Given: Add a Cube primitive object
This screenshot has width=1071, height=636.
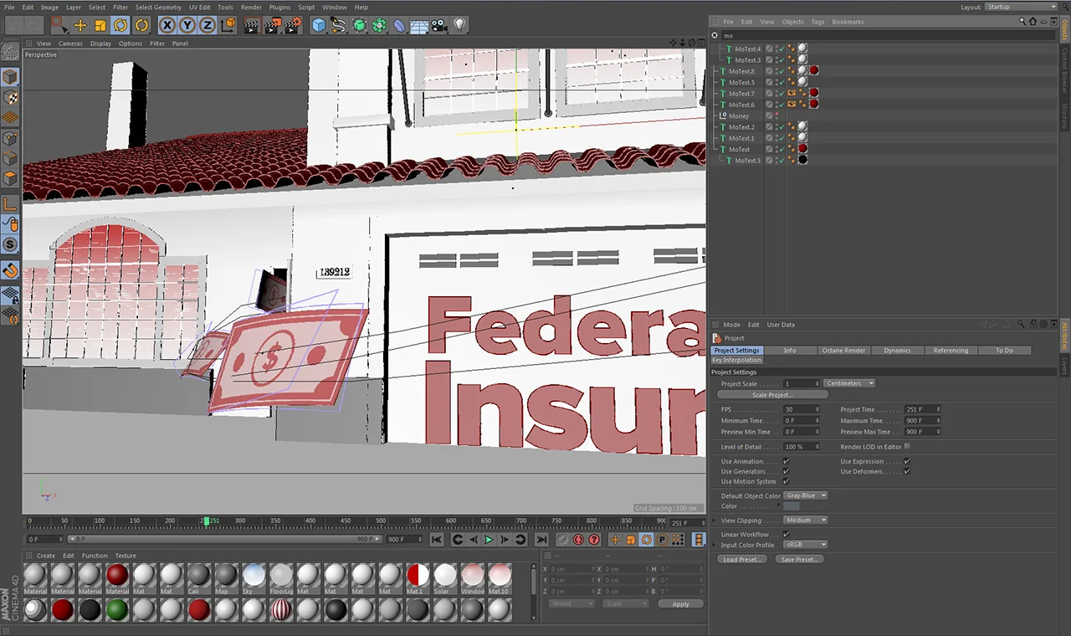Looking at the screenshot, I should click(x=318, y=25).
